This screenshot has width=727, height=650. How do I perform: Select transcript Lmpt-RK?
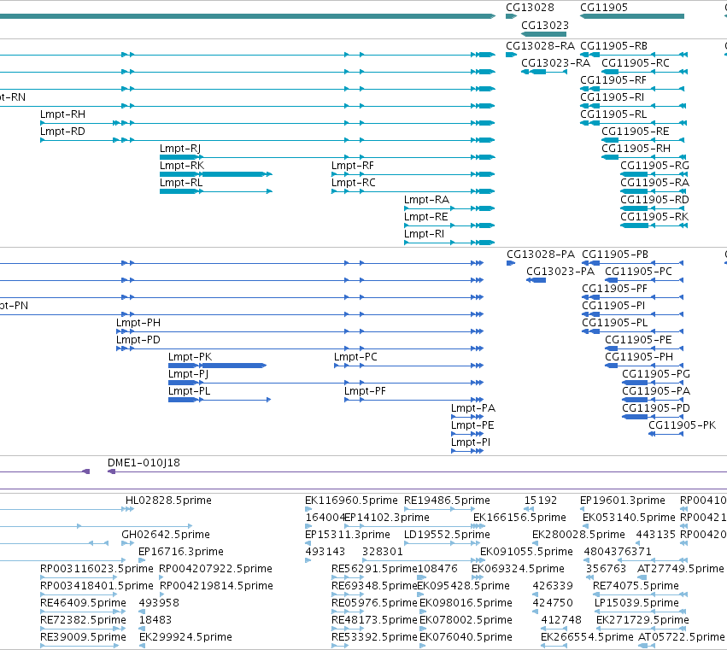[182, 166]
